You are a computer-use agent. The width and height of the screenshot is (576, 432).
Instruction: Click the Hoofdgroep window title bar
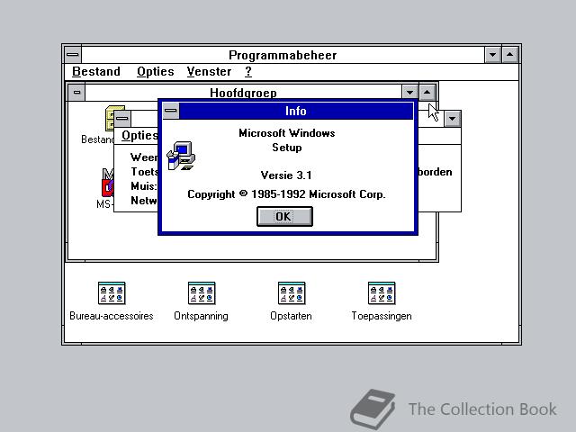point(243,92)
